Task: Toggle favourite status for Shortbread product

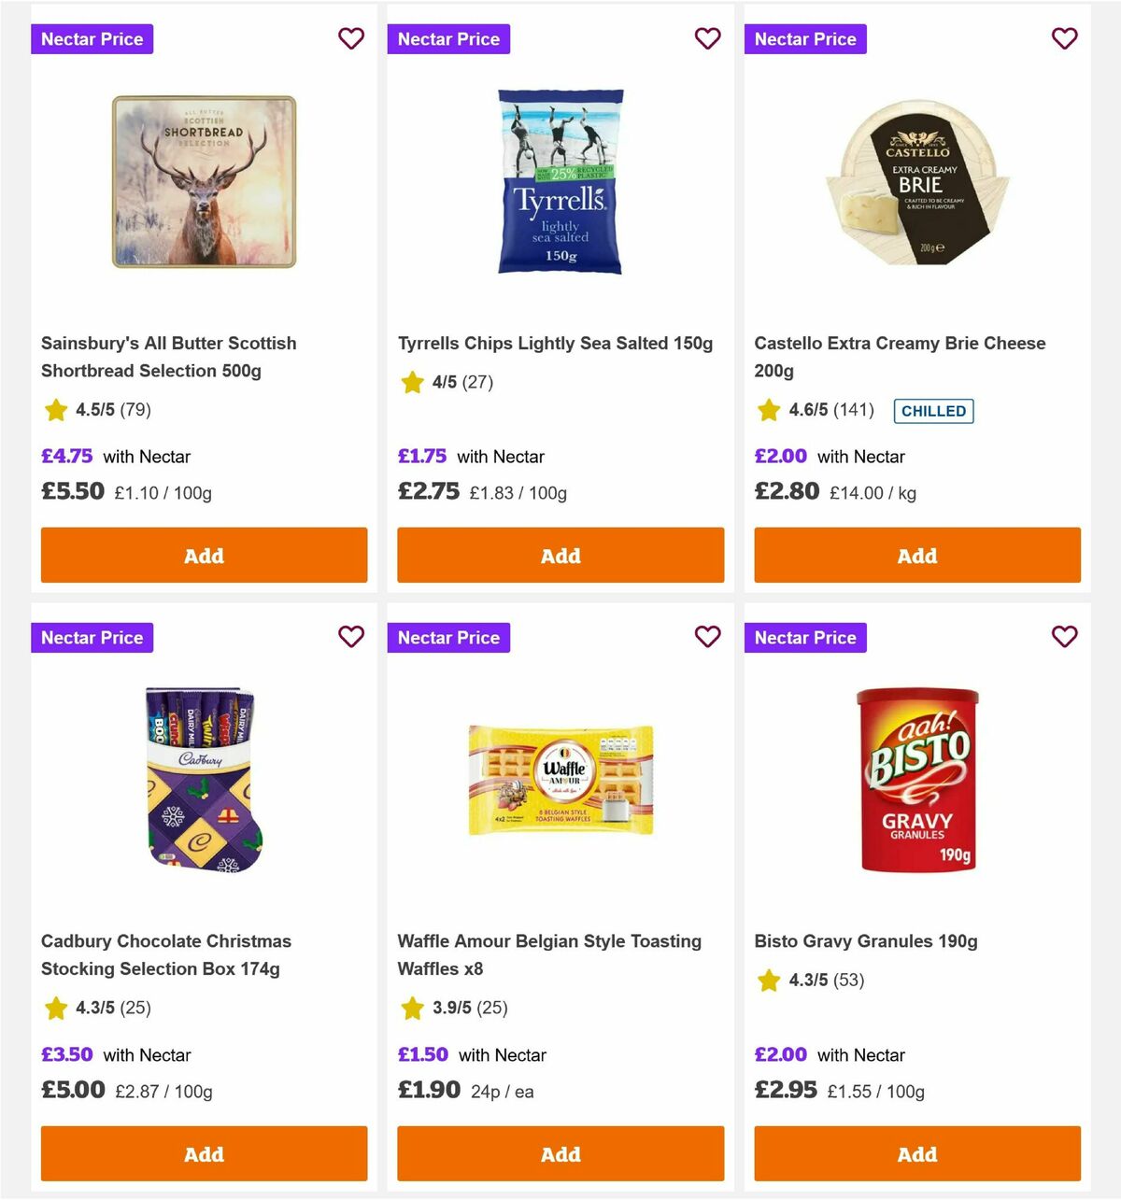Action: (351, 39)
